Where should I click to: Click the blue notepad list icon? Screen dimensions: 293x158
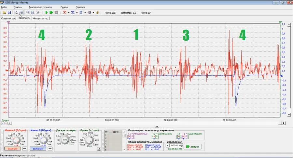(x=81, y=12)
